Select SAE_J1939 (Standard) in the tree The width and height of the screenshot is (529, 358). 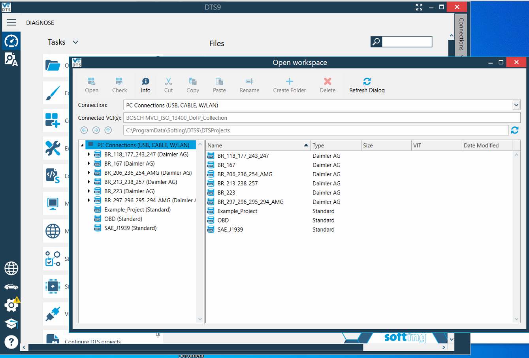coord(130,228)
